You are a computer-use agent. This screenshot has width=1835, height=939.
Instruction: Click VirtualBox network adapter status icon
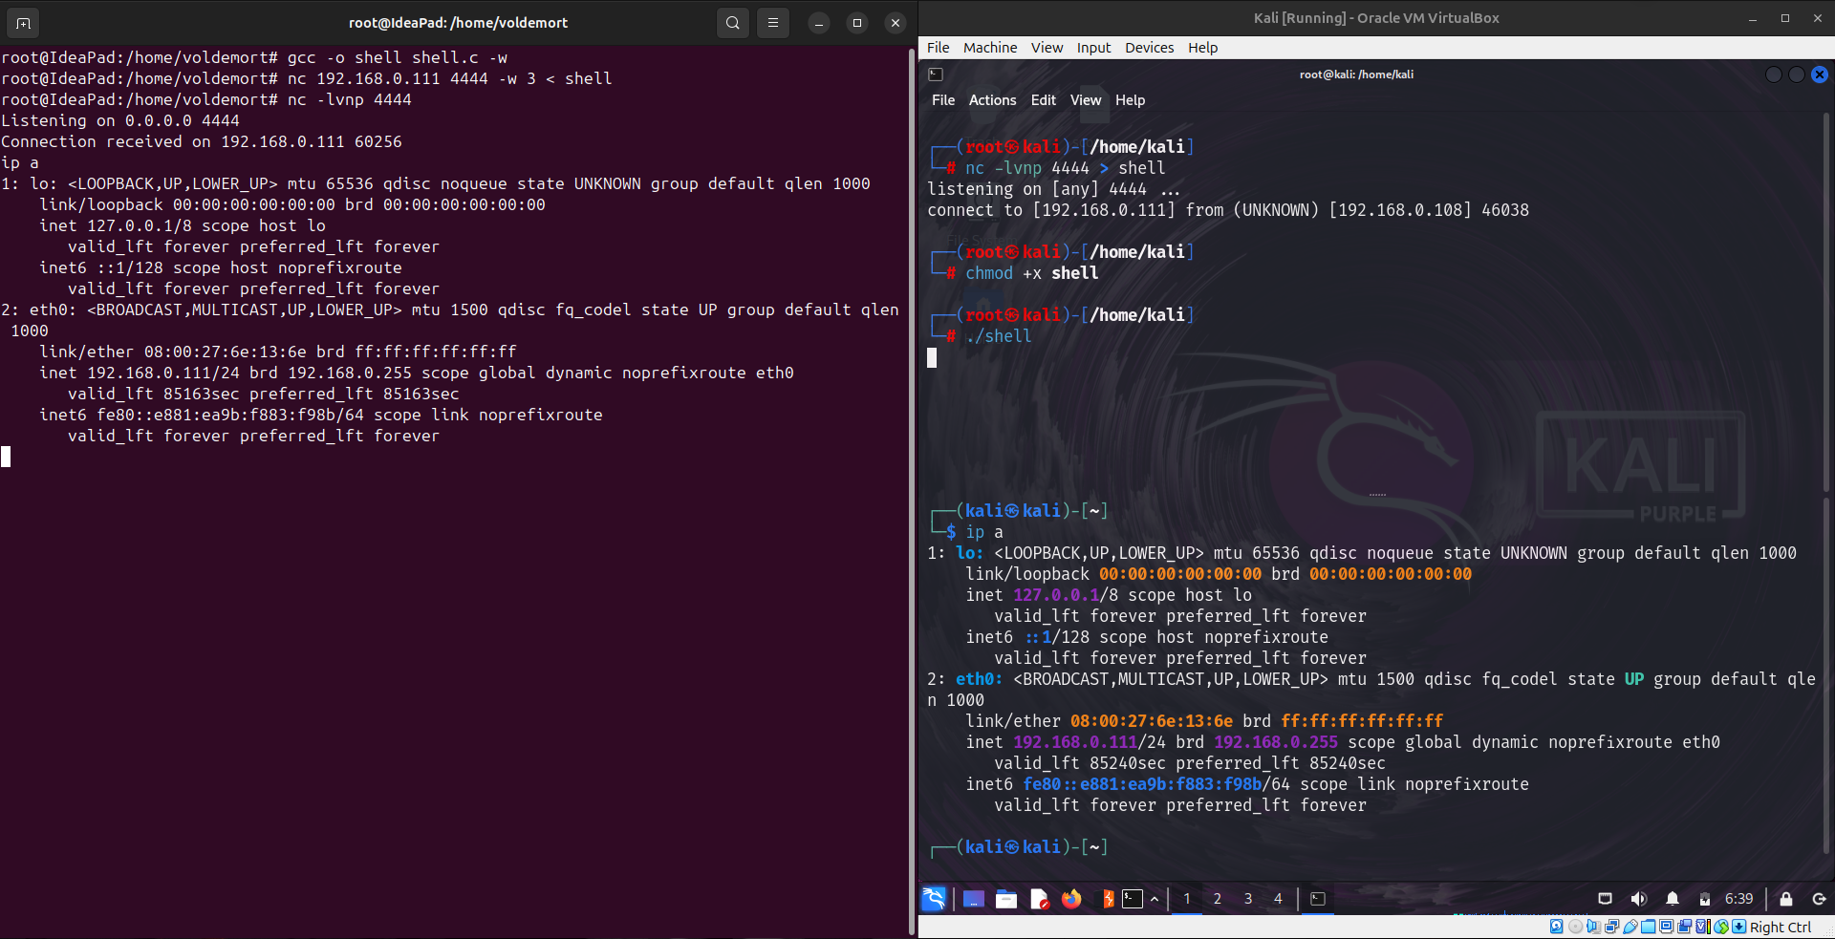[x=1612, y=927]
